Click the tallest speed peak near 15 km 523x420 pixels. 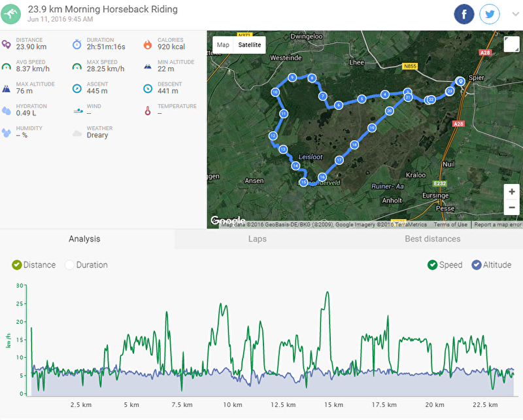pyautogui.click(x=328, y=292)
